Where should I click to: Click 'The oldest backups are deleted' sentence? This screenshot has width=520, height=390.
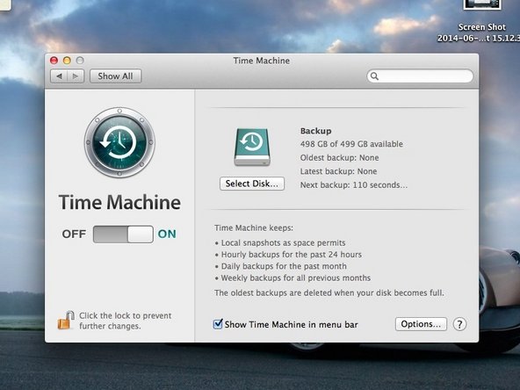329,292
